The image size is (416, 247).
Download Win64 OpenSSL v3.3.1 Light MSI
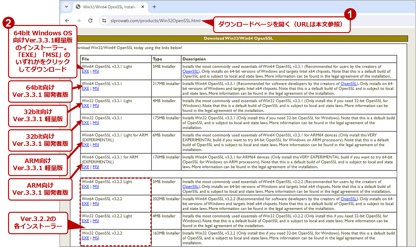96,71
